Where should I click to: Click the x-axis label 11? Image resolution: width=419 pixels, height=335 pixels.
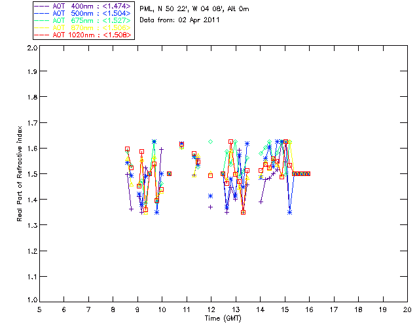[x=187, y=309]
